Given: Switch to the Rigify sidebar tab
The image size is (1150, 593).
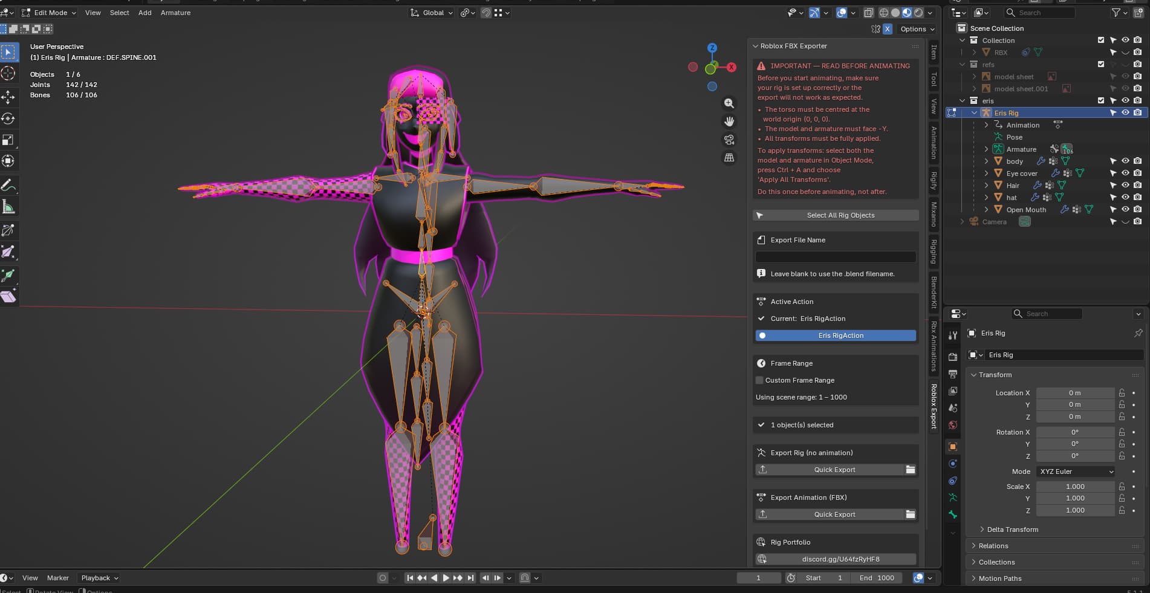Looking at the screenshot, I should click(x=934, y=180).
